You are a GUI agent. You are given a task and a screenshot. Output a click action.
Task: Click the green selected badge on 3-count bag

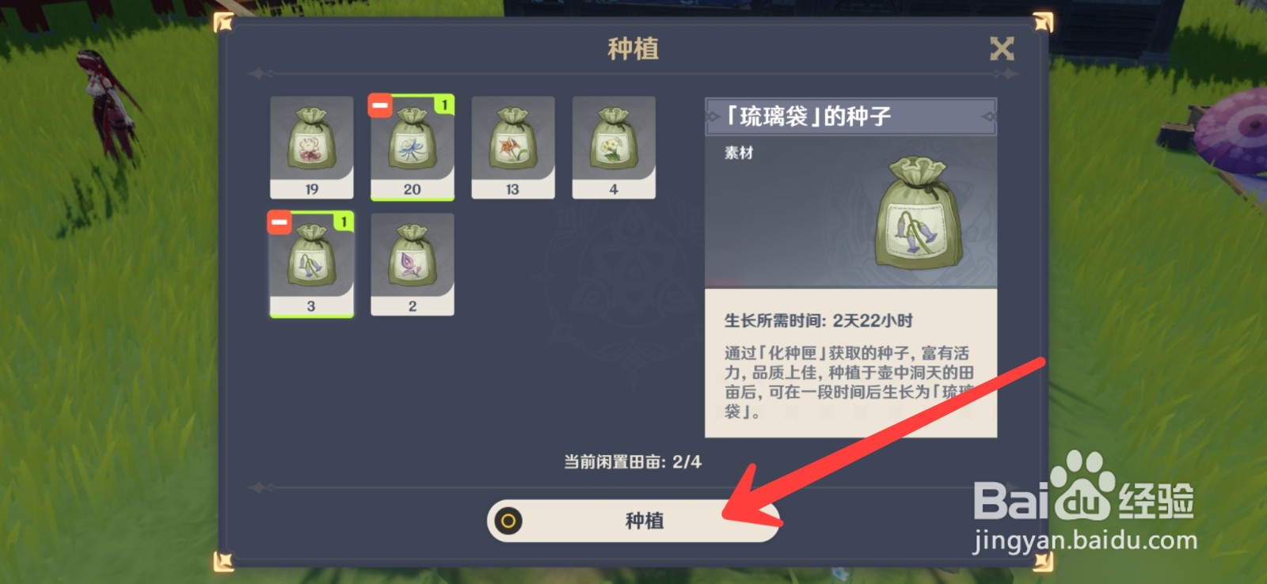[x=344, y=222]
